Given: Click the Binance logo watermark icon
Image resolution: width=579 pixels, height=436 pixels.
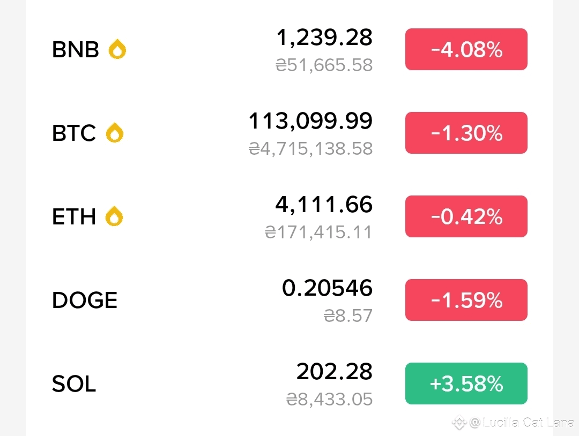Looking at the screenshot, I should pos(459,423).
